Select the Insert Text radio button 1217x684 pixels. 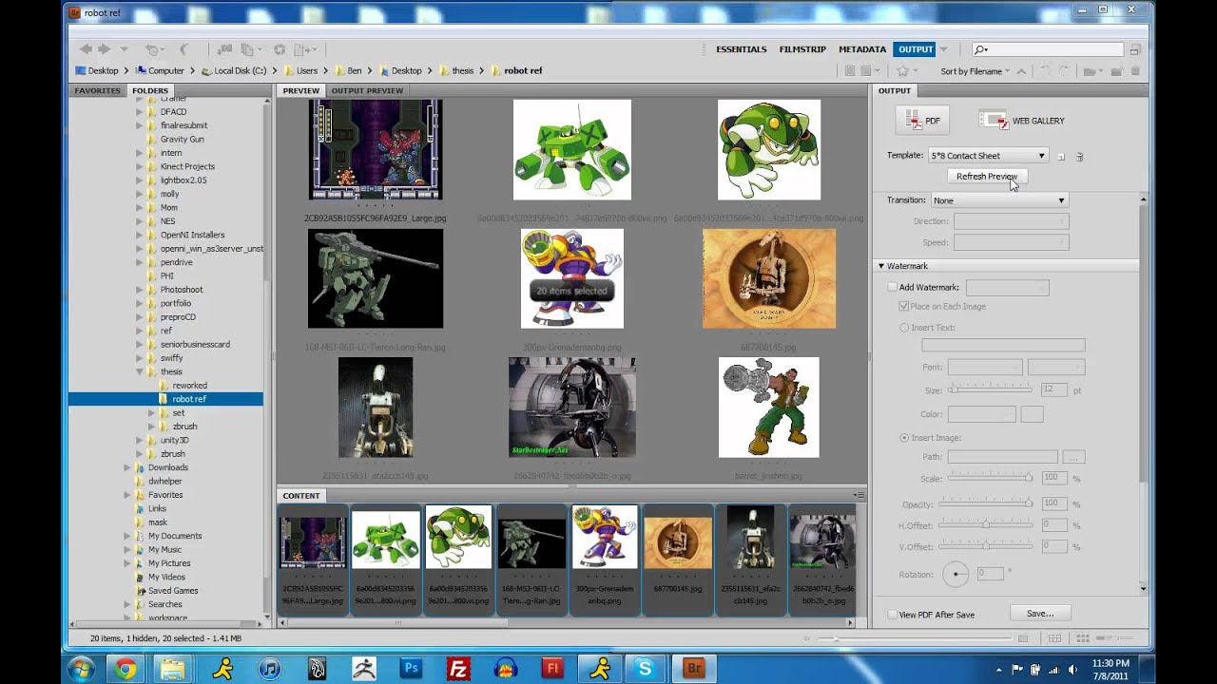pyautogui.click(x=904, y=328)
